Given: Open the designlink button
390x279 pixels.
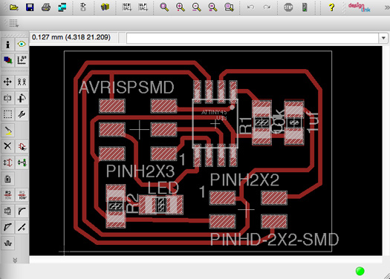Looking at the screenshot, I should click(359, 7).
